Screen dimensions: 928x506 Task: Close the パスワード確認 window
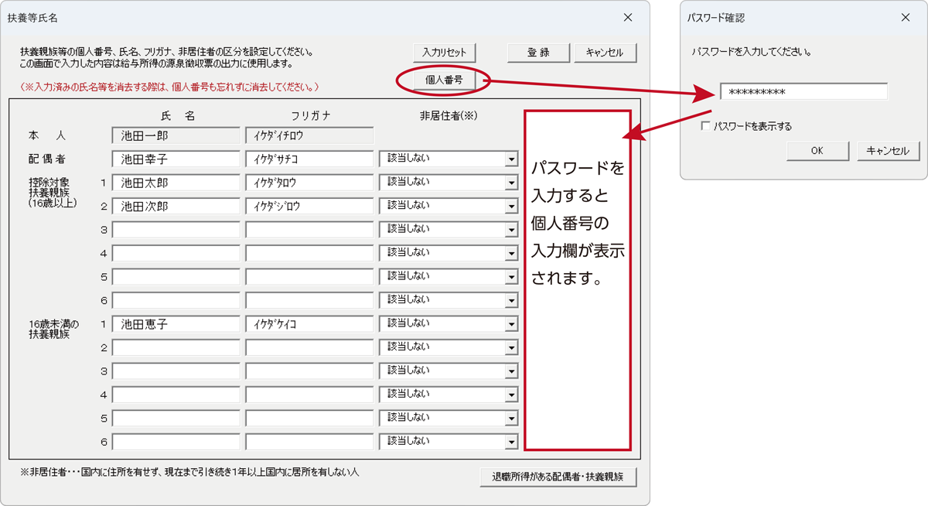point(906,17)
